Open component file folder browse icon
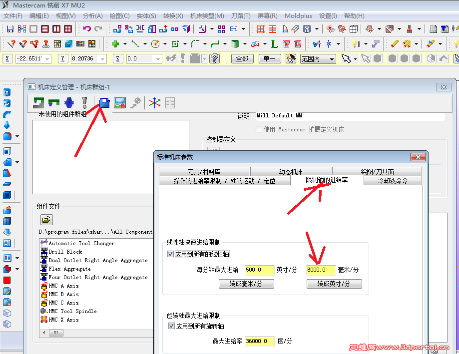This screenshot has height=354, width=459. click(x=46, y=219)
